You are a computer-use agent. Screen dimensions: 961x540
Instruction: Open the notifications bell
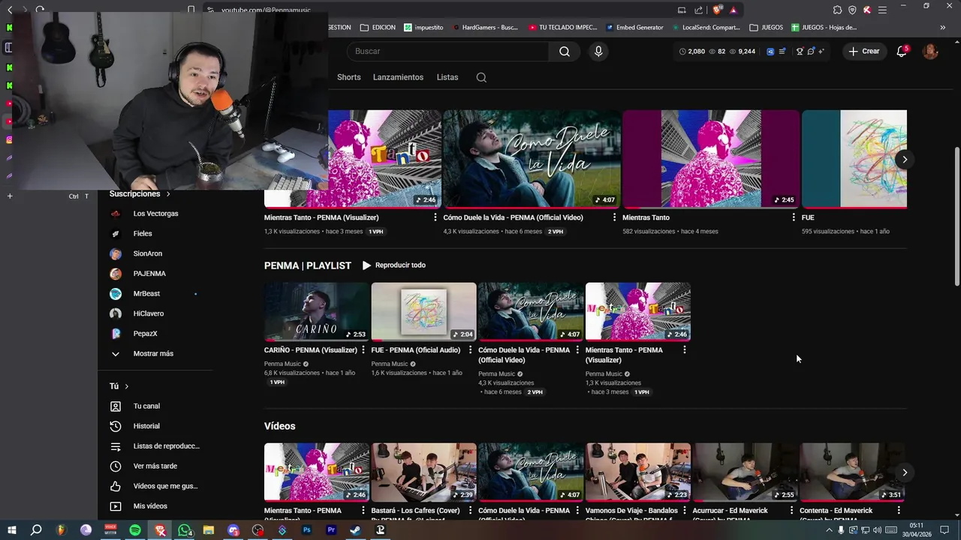tap(902, 51)
